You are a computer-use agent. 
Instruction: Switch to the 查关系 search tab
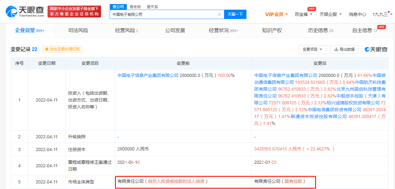pyautogui.click(x=152, y=7)
